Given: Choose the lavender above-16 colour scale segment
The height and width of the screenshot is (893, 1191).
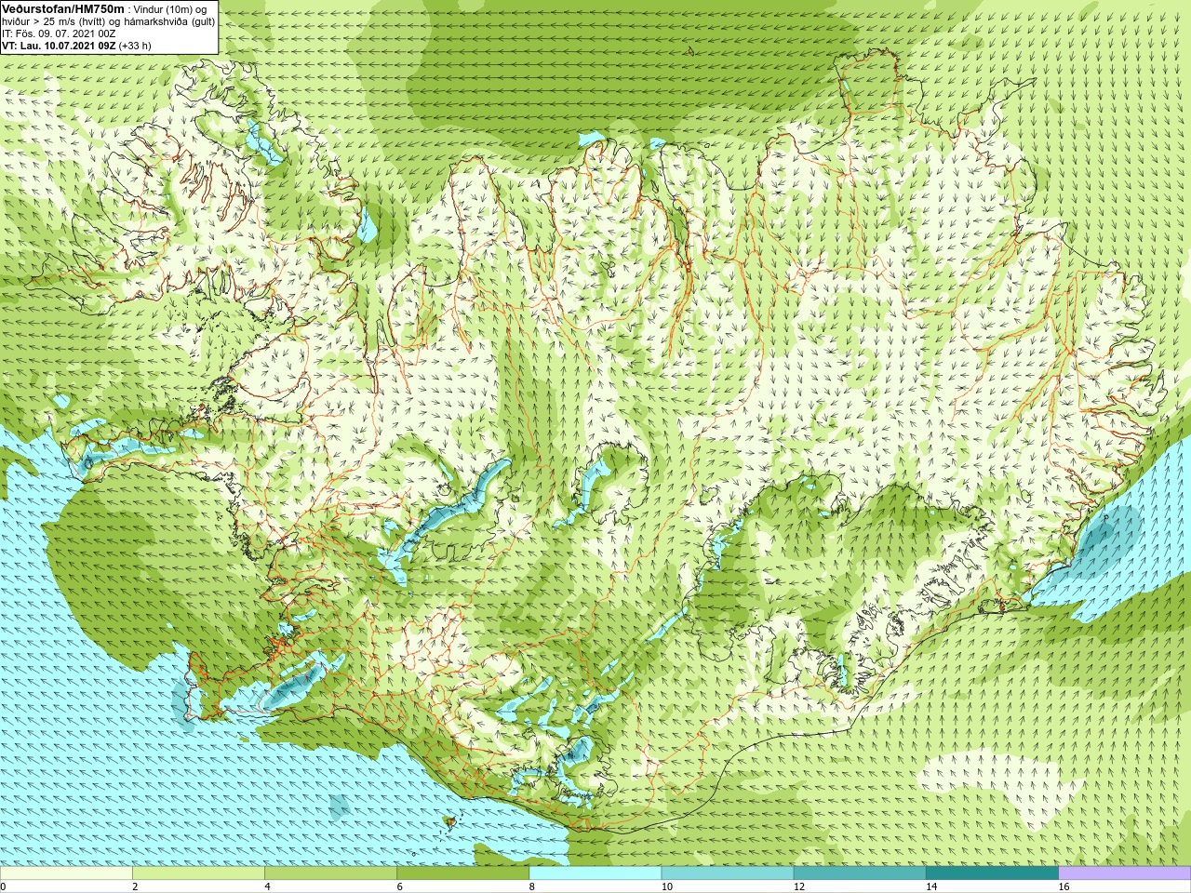Looking at the screenshot, I should click(x=1124, y=873).
